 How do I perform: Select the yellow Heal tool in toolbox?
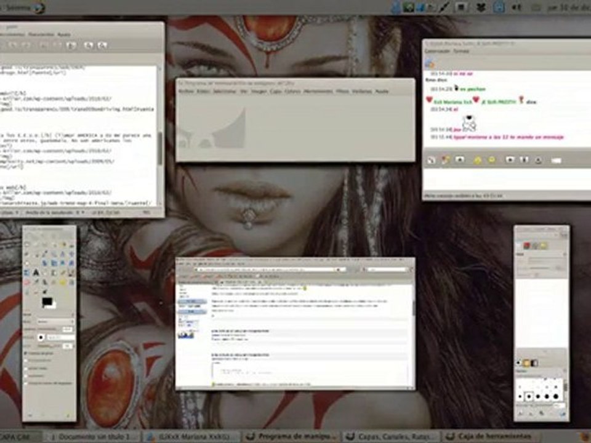63,282
